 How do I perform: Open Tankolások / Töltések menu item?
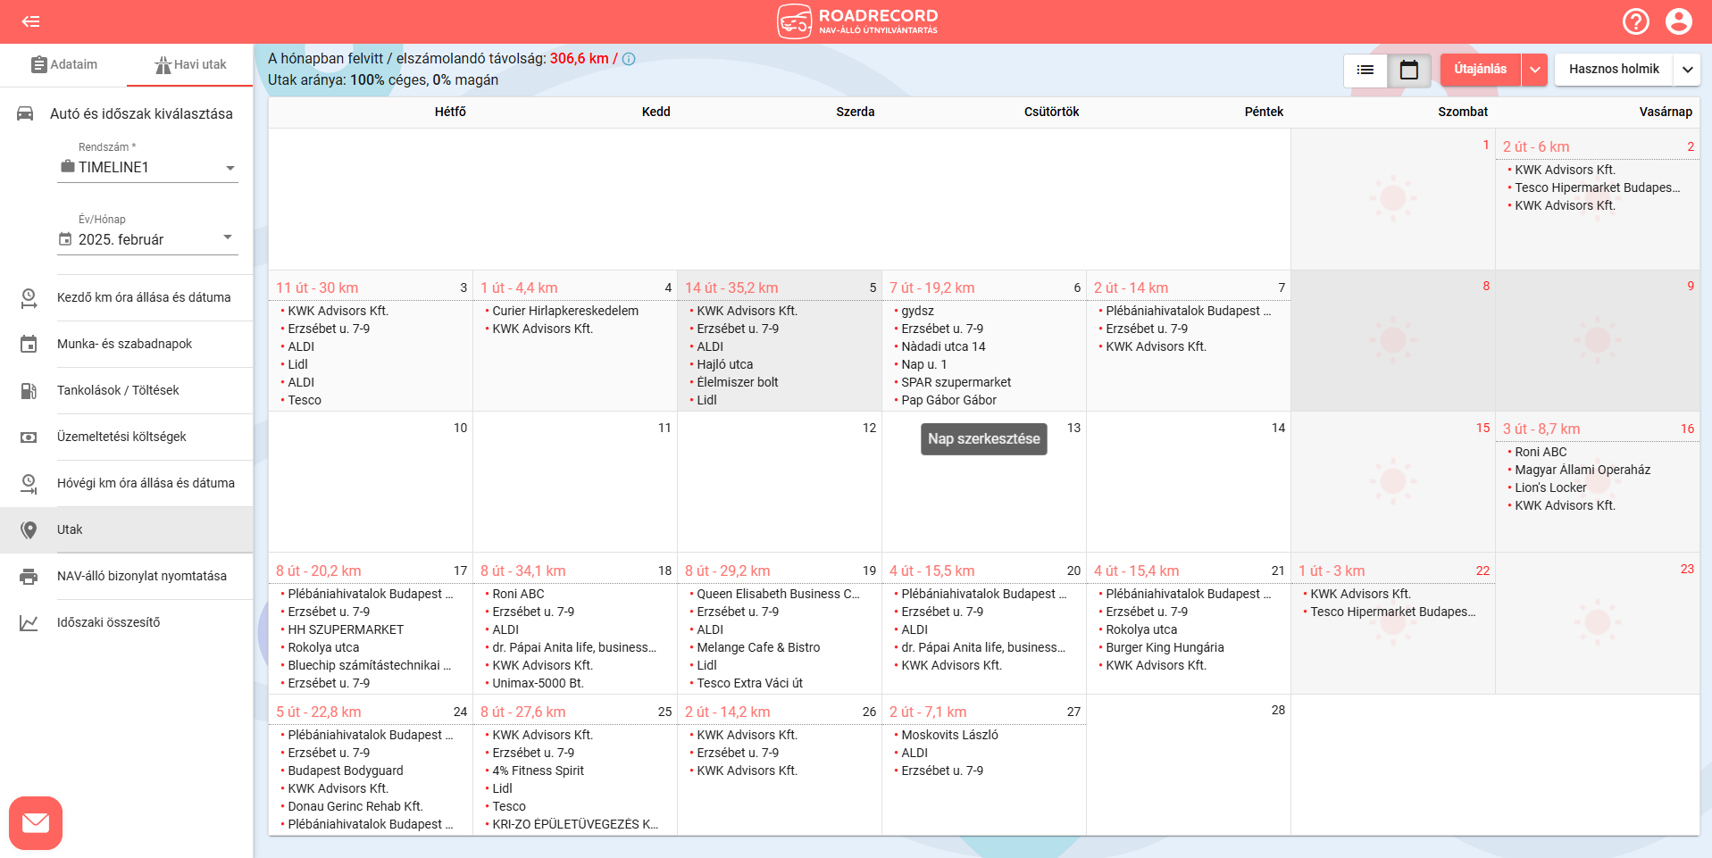coord(127,390)
